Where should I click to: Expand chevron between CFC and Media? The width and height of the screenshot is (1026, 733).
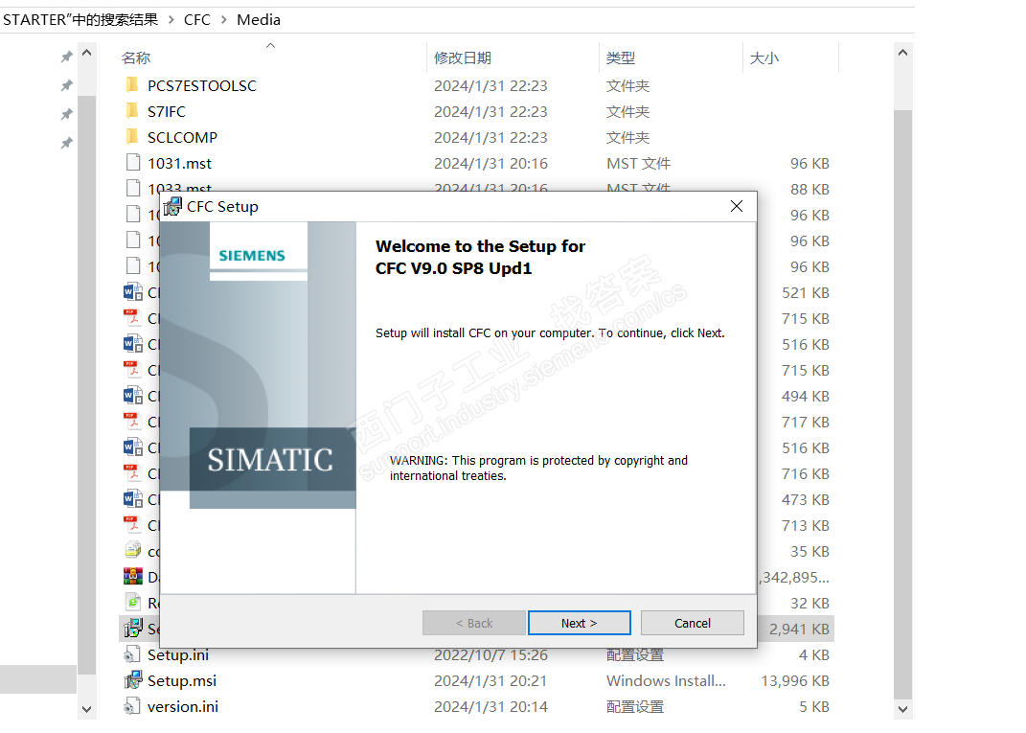click(x=224, y=19)
